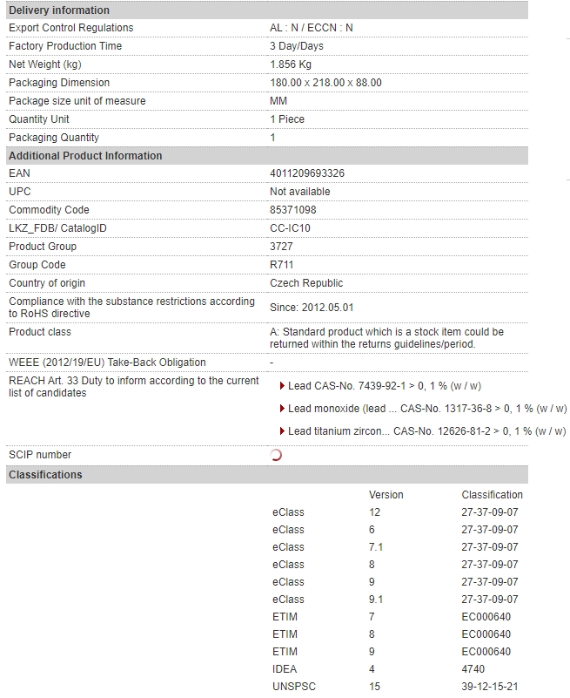The image size is (570, 698).
Task: Select the Product Group value 3727
Action: [281, 247]
